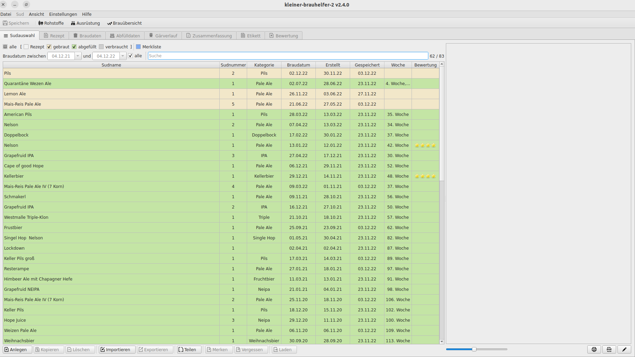Click the Suche search field

point(288,56)
